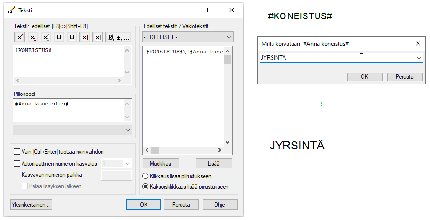Insert subscript with the x₂ button
The width and height of the screenshot is (430, 220).
[33, 37]
